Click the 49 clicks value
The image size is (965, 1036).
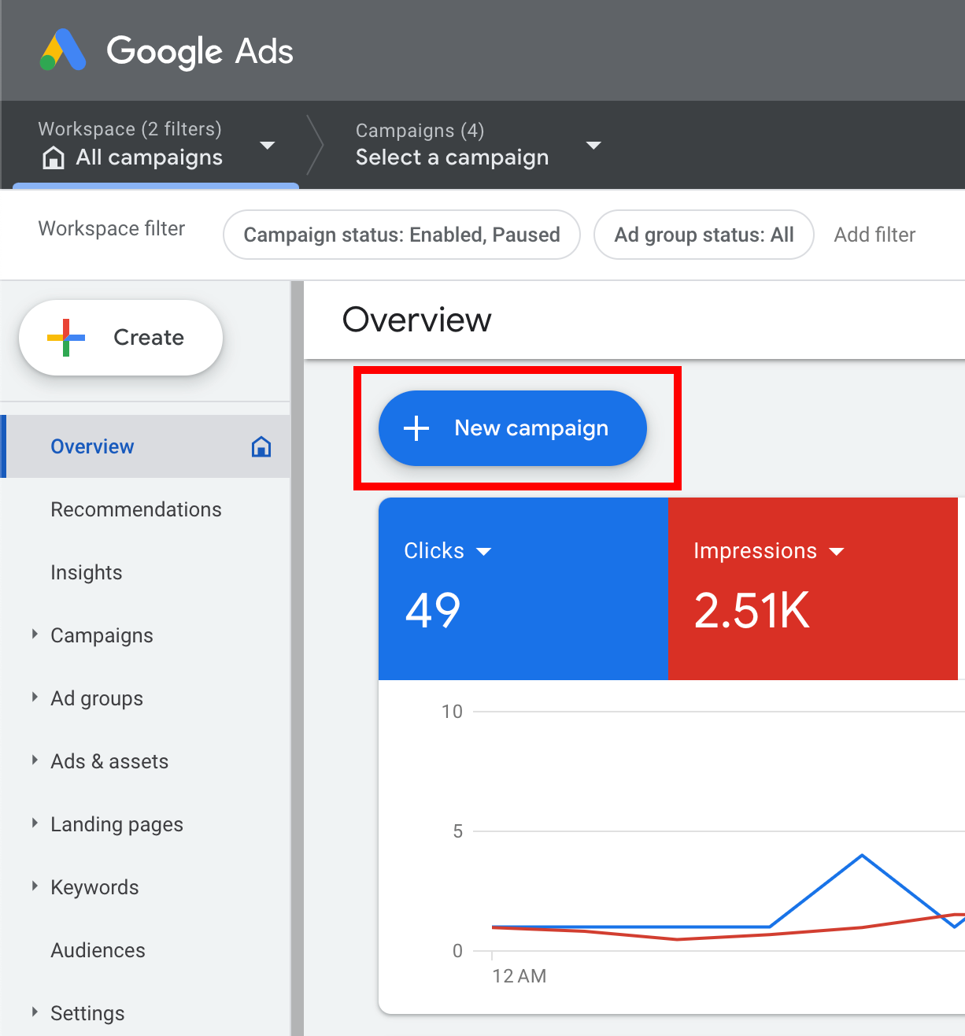coord(432,610)
